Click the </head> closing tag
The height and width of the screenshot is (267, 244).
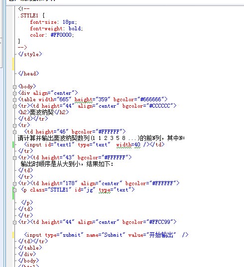coord(28,73)
